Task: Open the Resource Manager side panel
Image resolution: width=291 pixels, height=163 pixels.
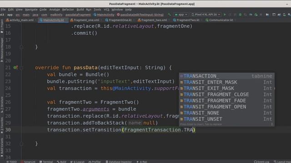Action: pyautogui.click(x=2, y=50)
